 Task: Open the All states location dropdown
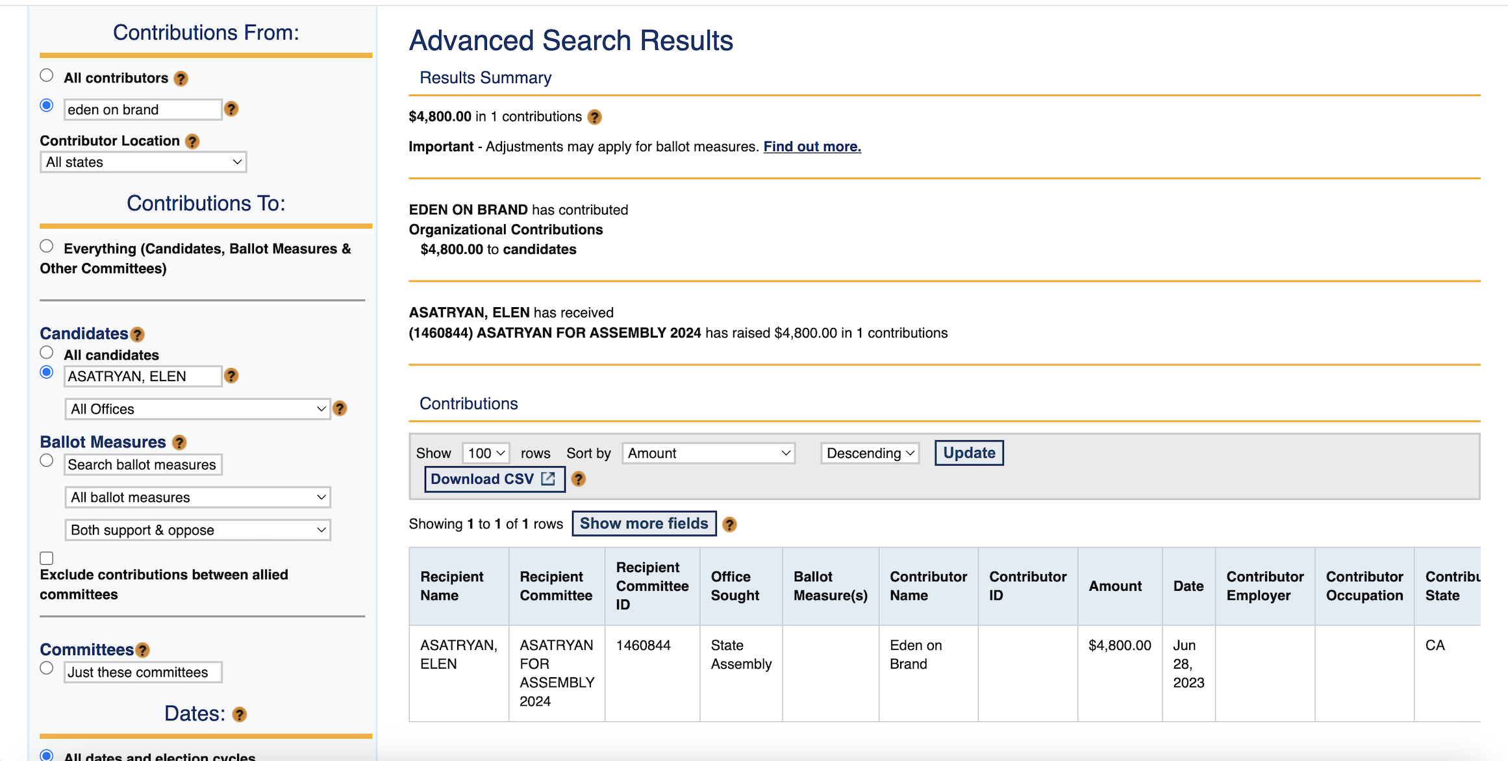144,162
